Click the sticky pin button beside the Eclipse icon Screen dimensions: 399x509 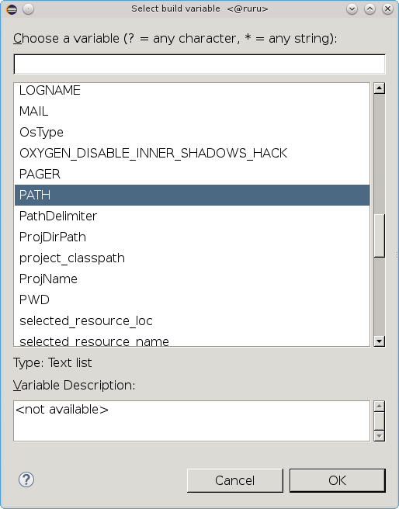click(x=28, y=9)
